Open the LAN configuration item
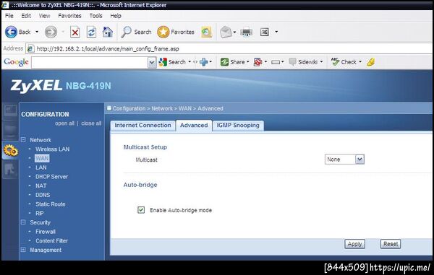Viewport: 434px width, 275px height. pyautogui.click(x=41, y=167)
